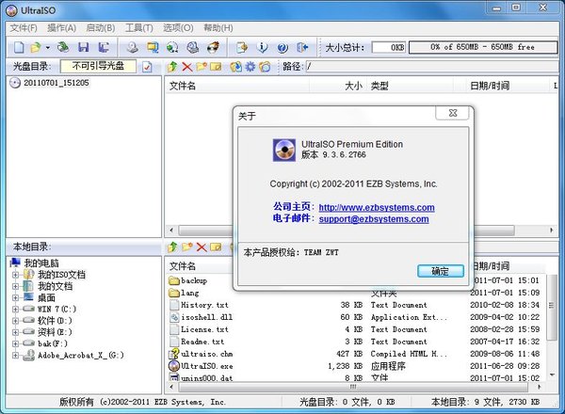Image resolution: width=565 pixels, height=414 pixels.
Task: Create a new ISO image with New icon
Action: pyautogui.click(x=19, y=47)
